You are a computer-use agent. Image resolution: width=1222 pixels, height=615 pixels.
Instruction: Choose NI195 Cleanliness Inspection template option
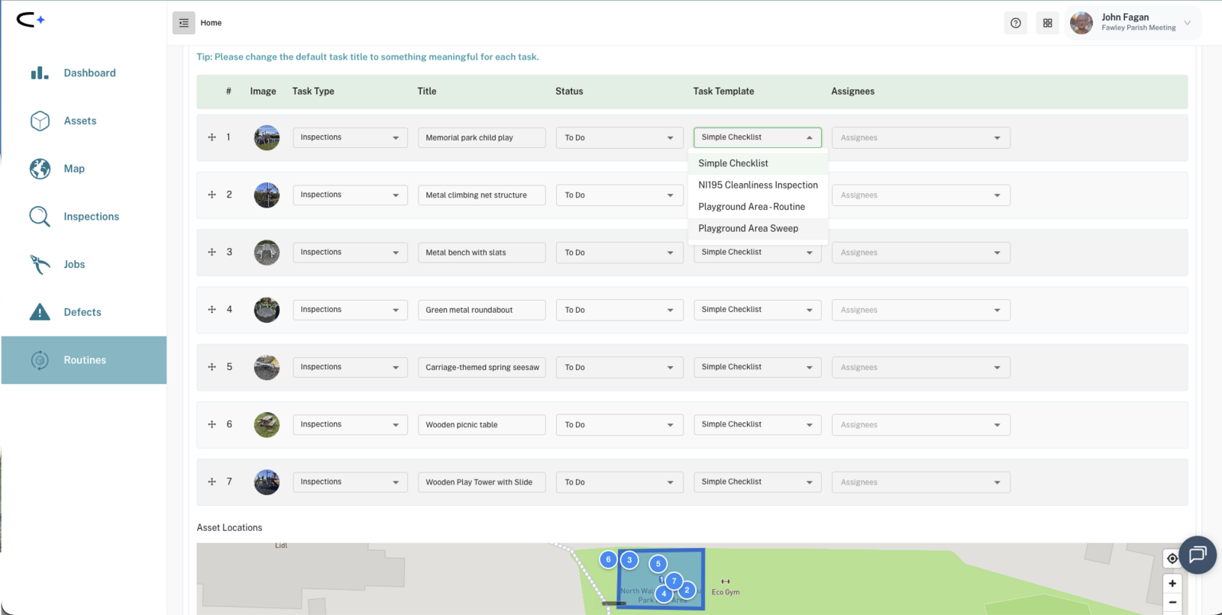(758, 185)
